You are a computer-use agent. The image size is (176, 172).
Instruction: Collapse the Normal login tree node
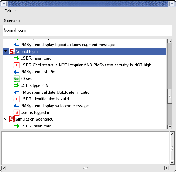click(x=5, y=52)
